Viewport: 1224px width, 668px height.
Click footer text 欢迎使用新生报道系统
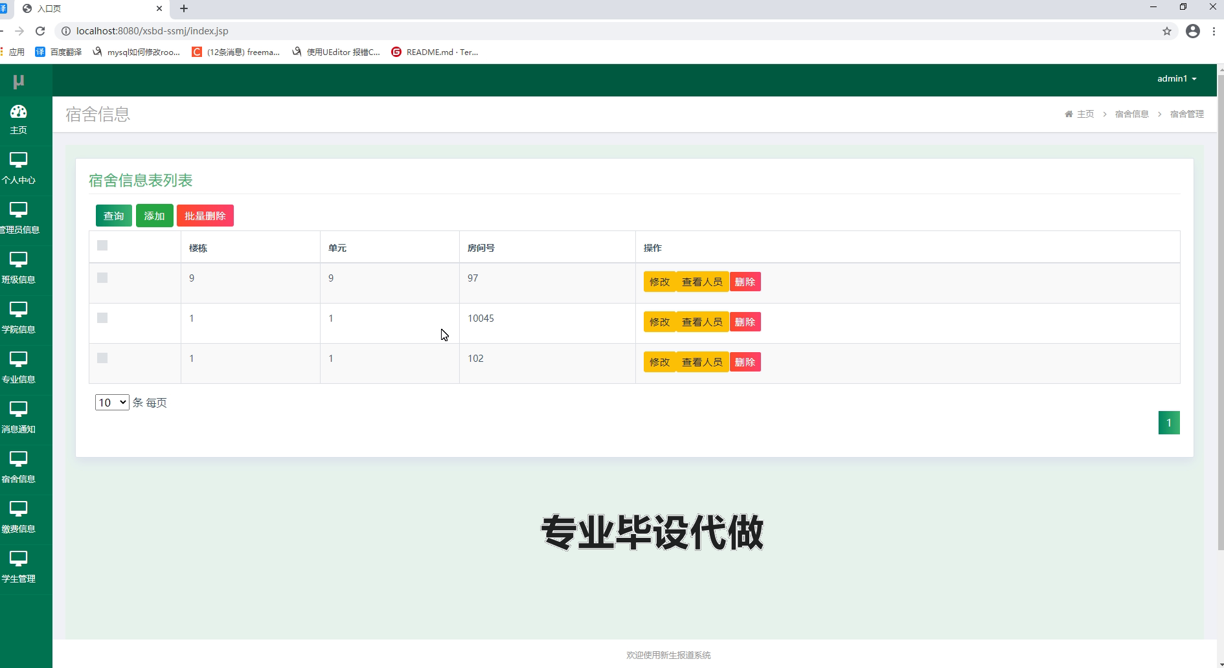pos(668,655)
